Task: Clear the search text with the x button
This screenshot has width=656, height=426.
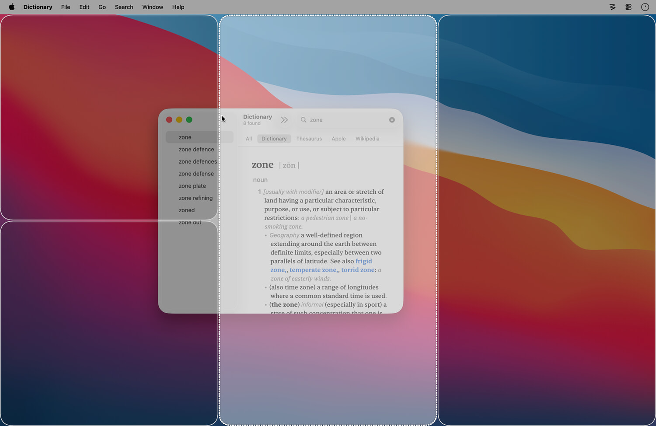Action: (x=392, y=120)
